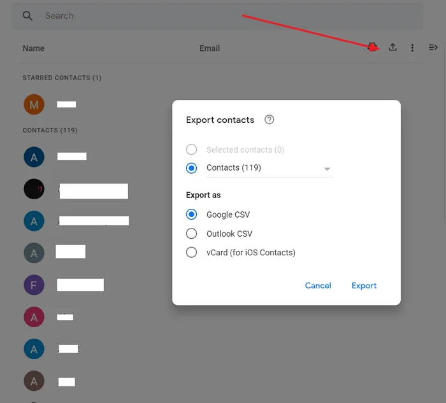Open the contact with gray A avatar

click(x=34, y=253)
